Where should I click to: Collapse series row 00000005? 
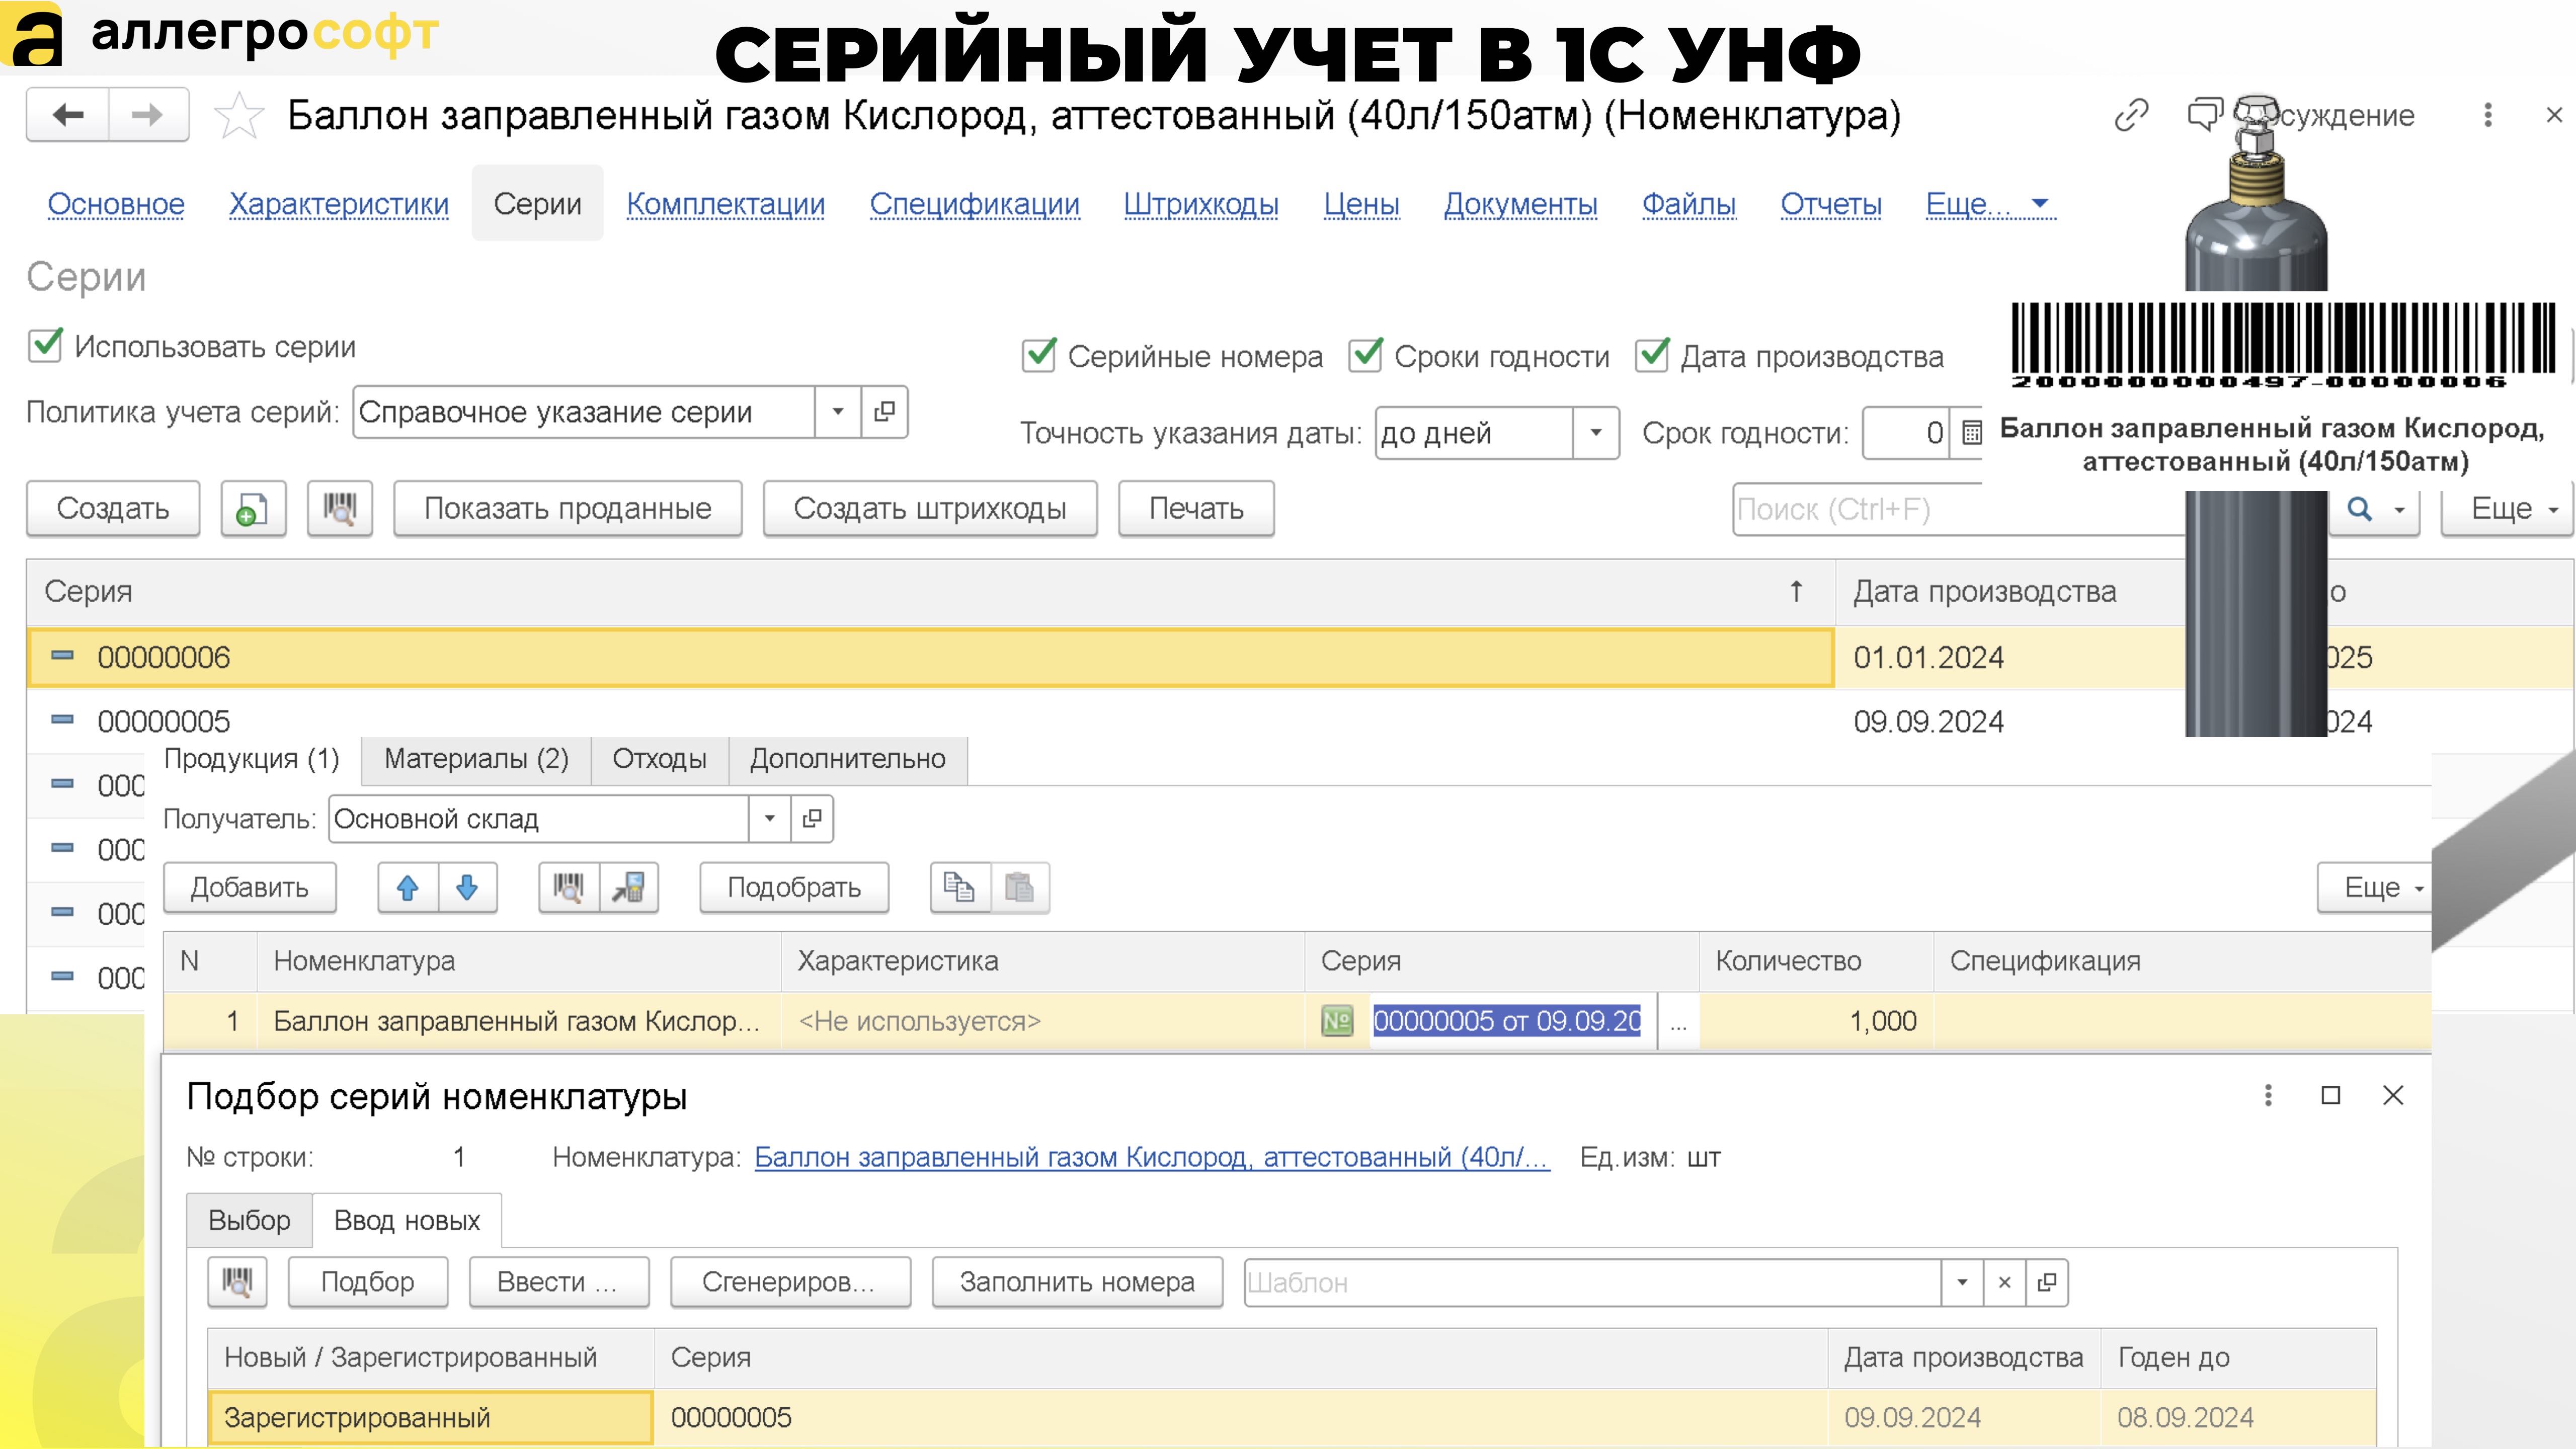coord(62,720)
